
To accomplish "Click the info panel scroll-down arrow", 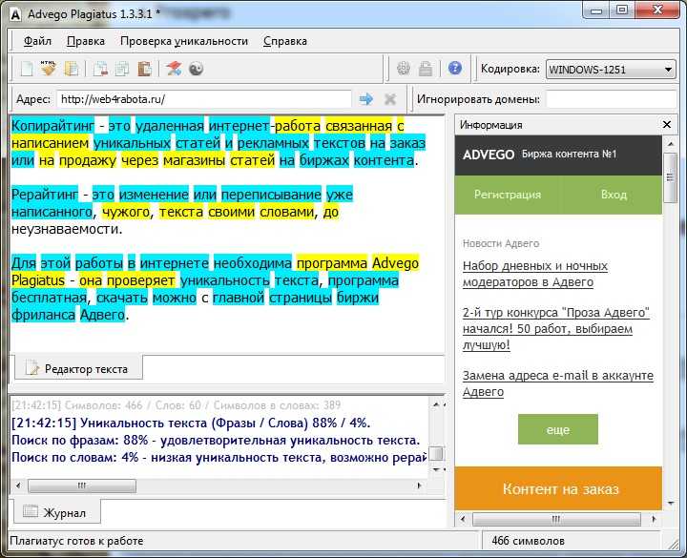I will point(670,504).
